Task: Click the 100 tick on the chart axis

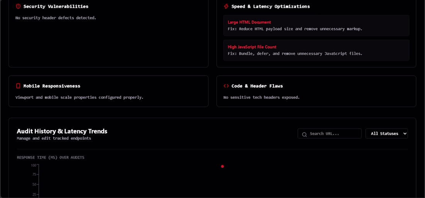Action: tap(33, 165)
